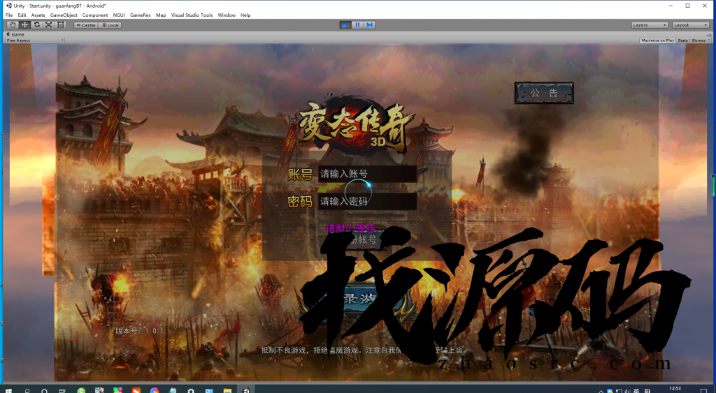Toggle Local handle rotation button
This screenshot has height=393, width=716.
110,25
